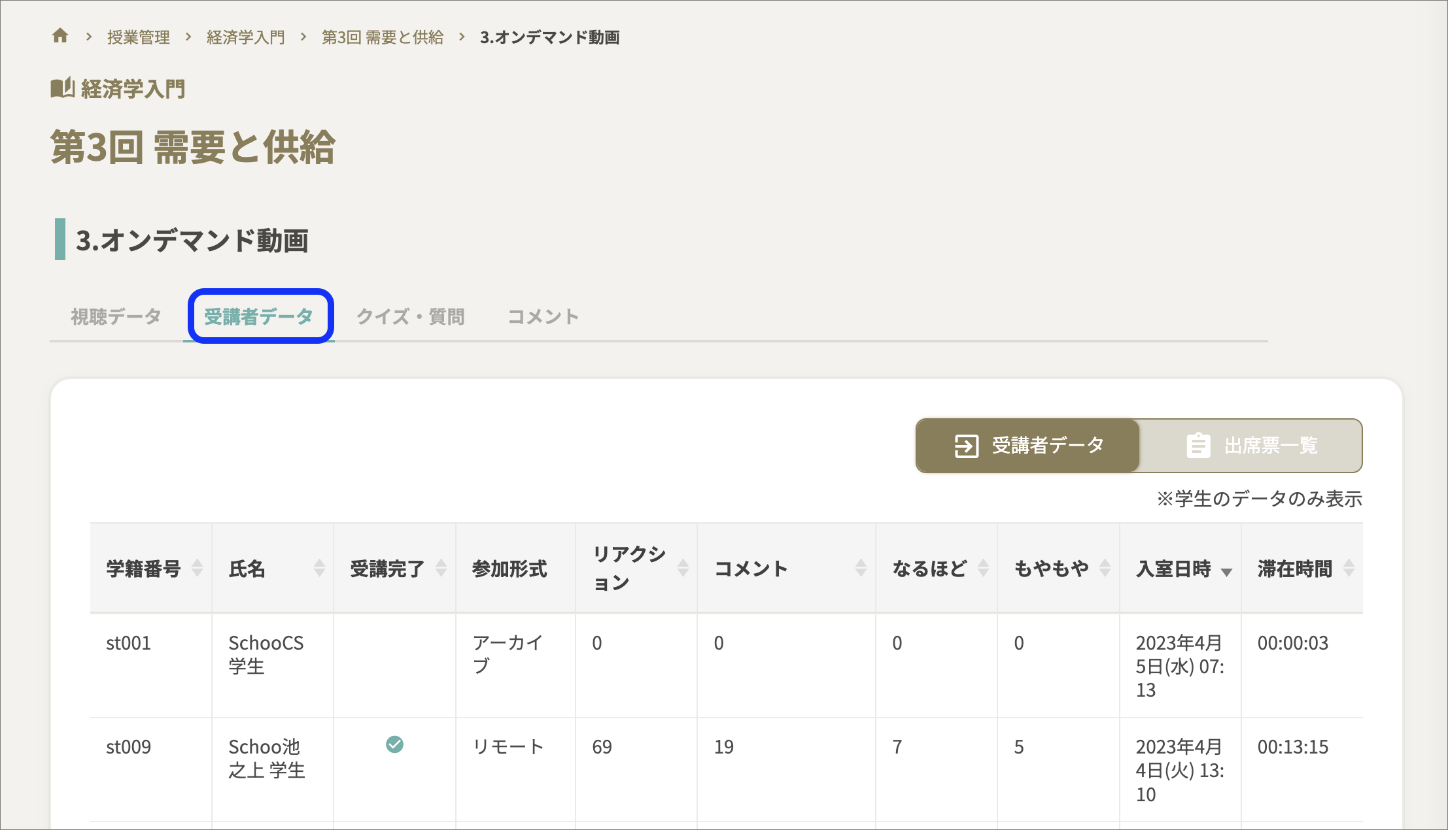Switch to 出席票一覧 view
This screenshot has height=830, width=1448.
[x=1250, y=446]
